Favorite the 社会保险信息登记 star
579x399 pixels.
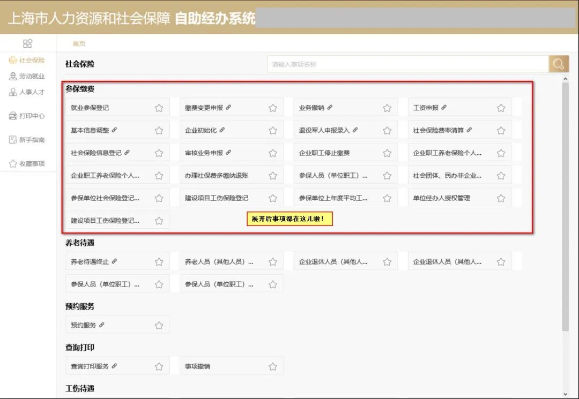159,153
